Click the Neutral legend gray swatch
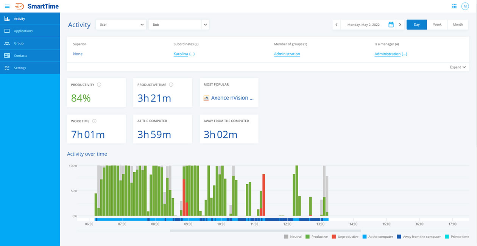This screenshot has width=477, height=246. coord(286,237)
